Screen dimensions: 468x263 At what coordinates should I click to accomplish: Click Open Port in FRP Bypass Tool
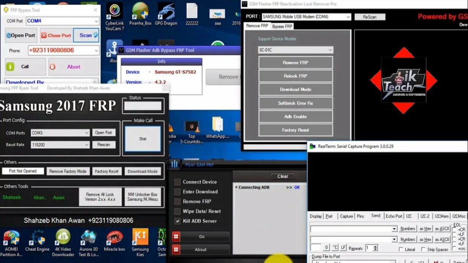21,35
